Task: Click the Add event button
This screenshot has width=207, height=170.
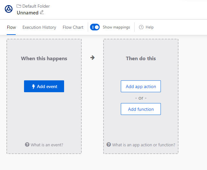Action: pos(44,86)
